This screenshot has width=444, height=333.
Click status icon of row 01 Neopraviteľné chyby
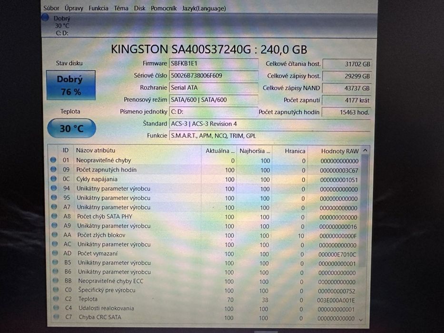(53, 160)
